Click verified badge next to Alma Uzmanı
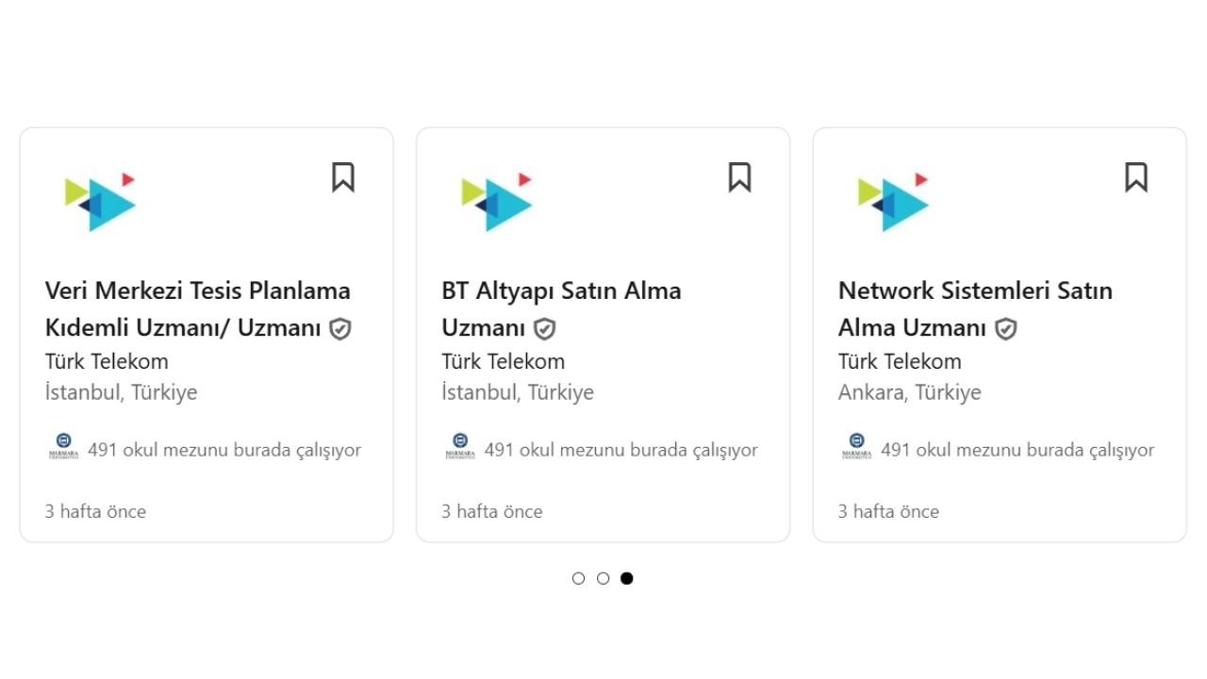 [x=1006, y=329]
